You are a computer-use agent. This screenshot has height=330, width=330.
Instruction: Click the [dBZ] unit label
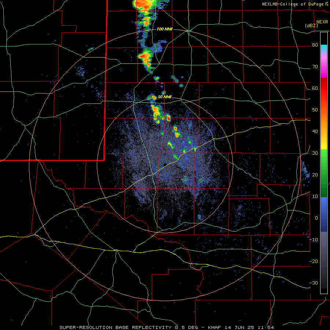click(311, 25)
